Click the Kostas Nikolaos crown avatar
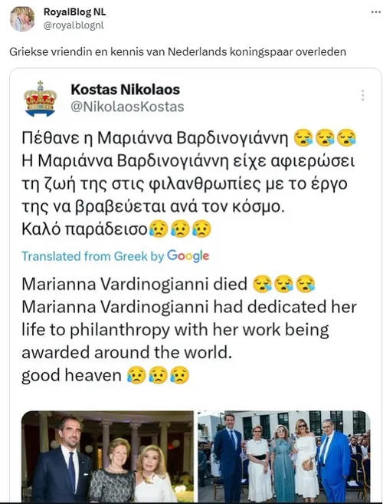The width and height of the screenshot is (383, 504). pos(40,98)
